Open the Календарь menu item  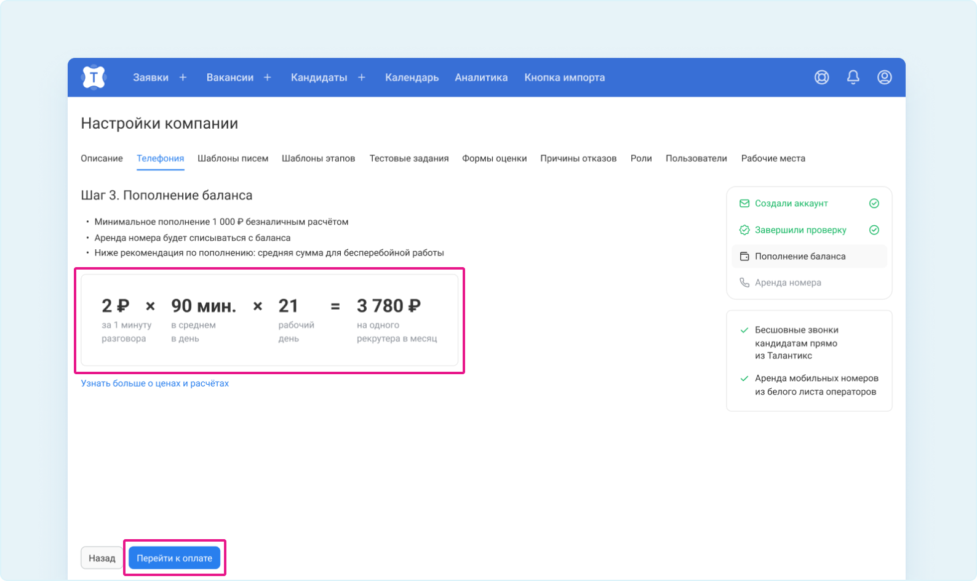pos(412,78)
